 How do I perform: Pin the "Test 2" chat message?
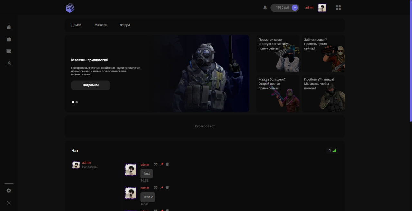coord(162,188)
